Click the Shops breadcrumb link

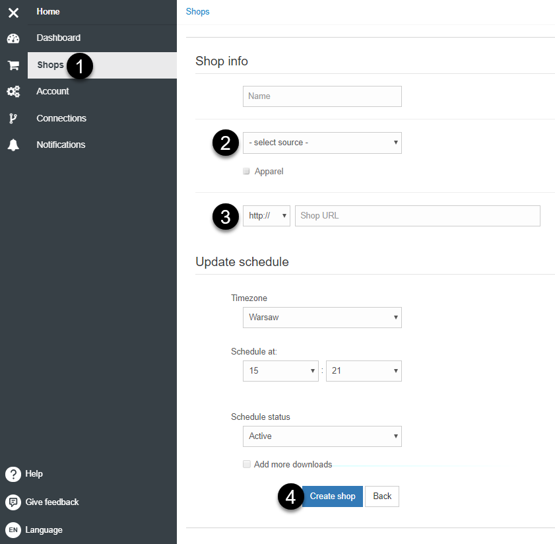click(x=197, y=12)
